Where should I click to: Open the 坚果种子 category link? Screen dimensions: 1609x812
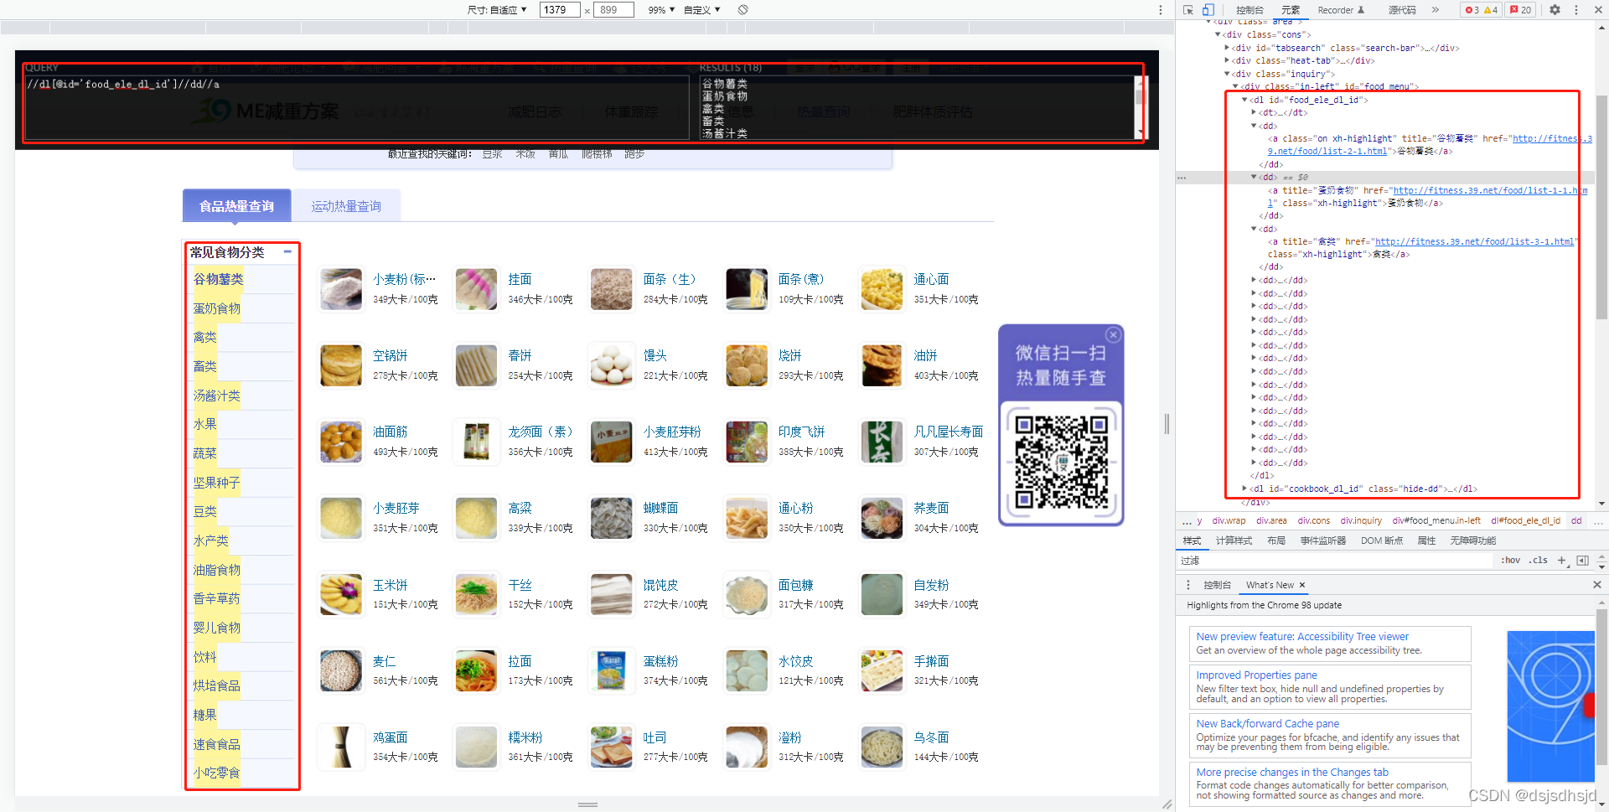[x=217, y=483]
